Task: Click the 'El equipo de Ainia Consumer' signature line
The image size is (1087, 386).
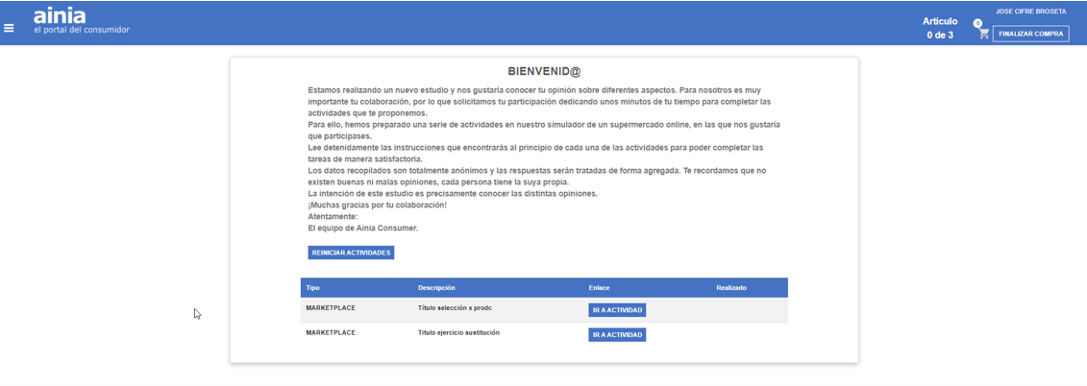Action: tap(362, 229)
